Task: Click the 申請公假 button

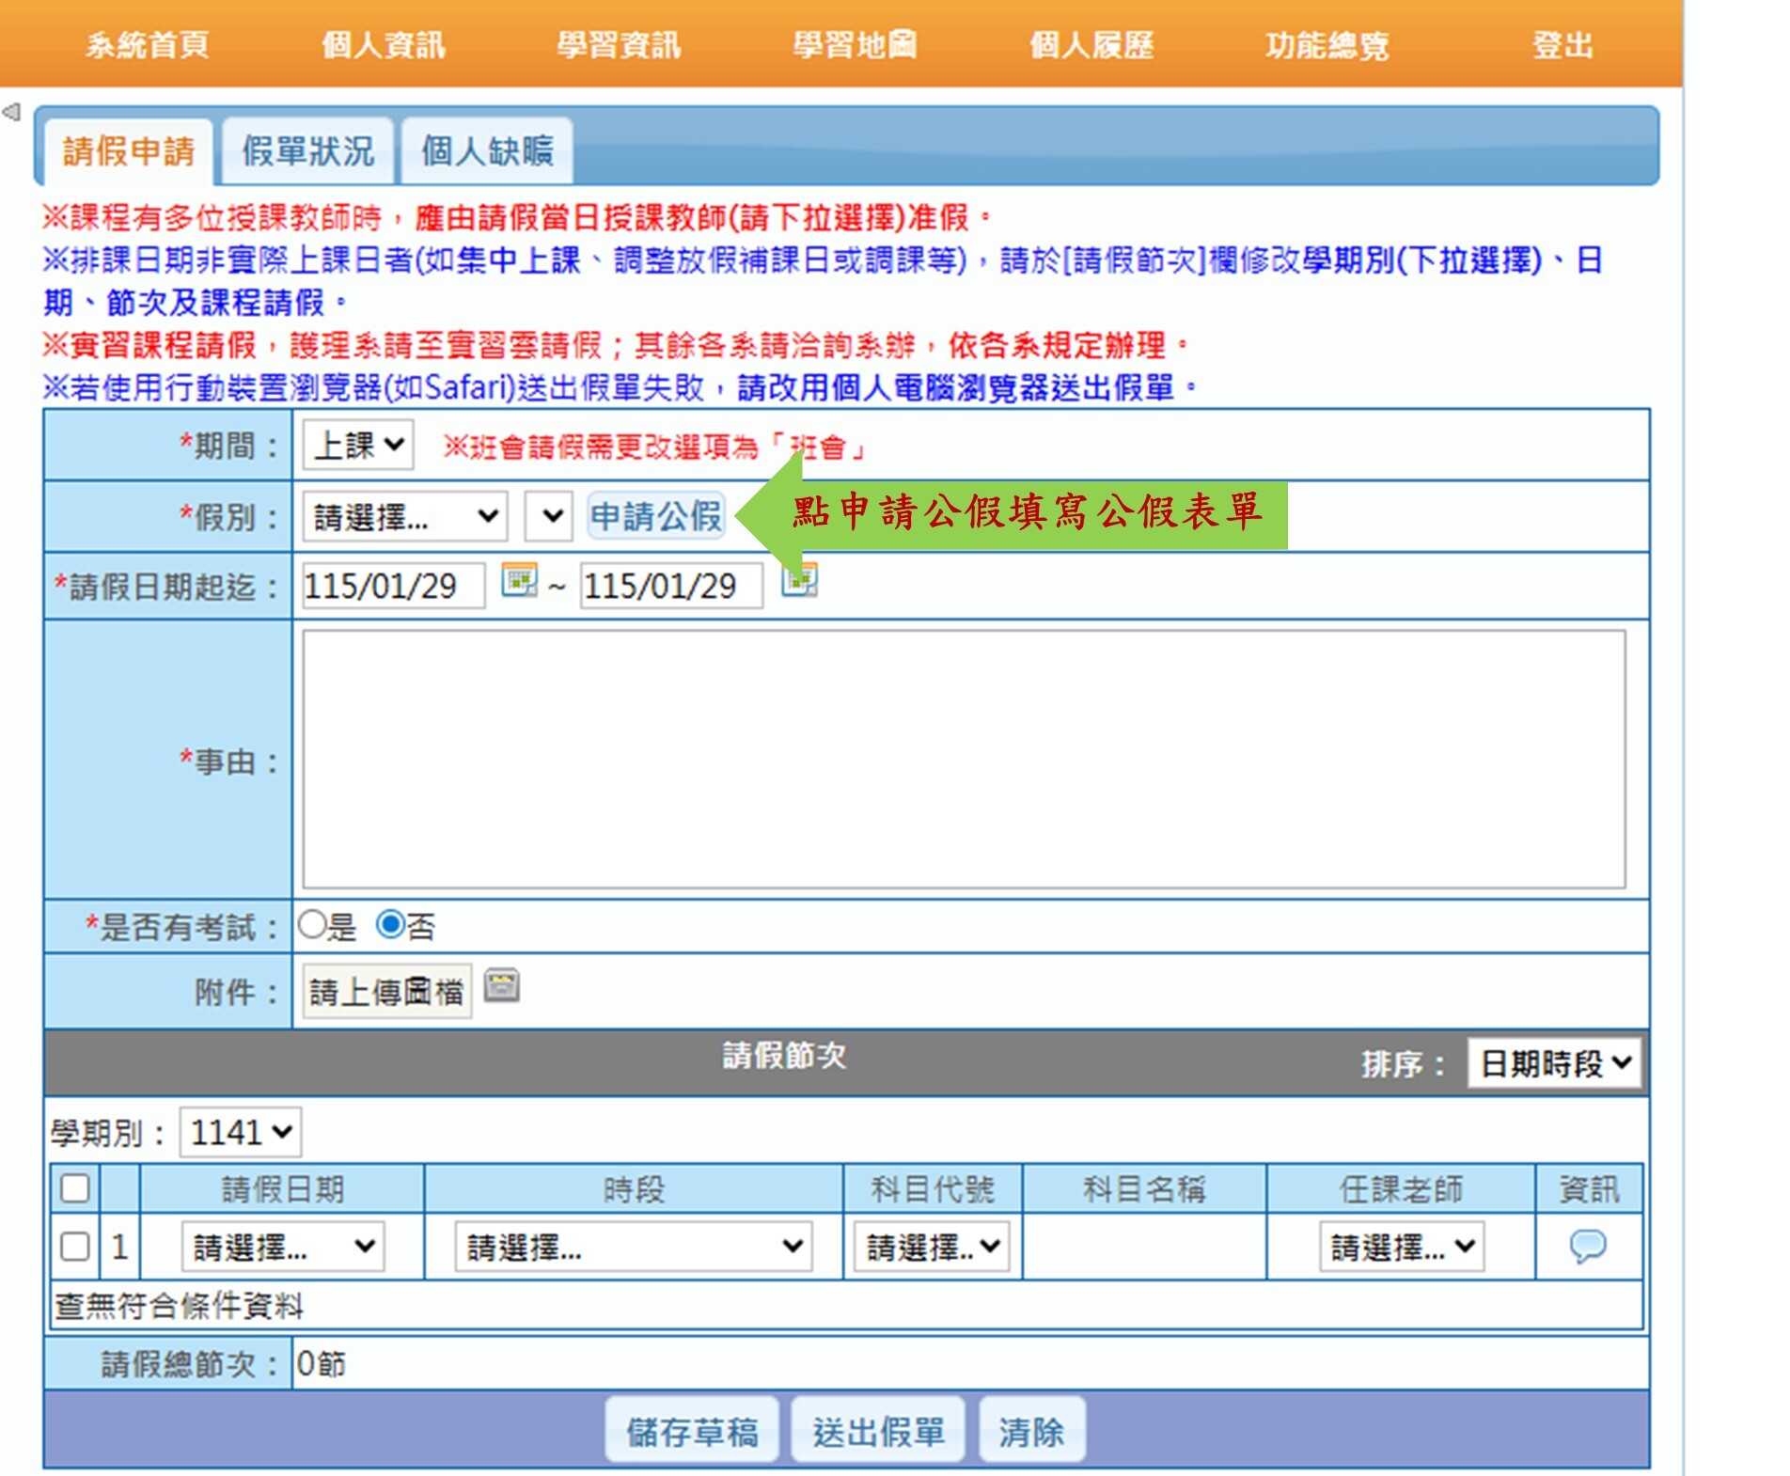Action: (x=656, y=516)
